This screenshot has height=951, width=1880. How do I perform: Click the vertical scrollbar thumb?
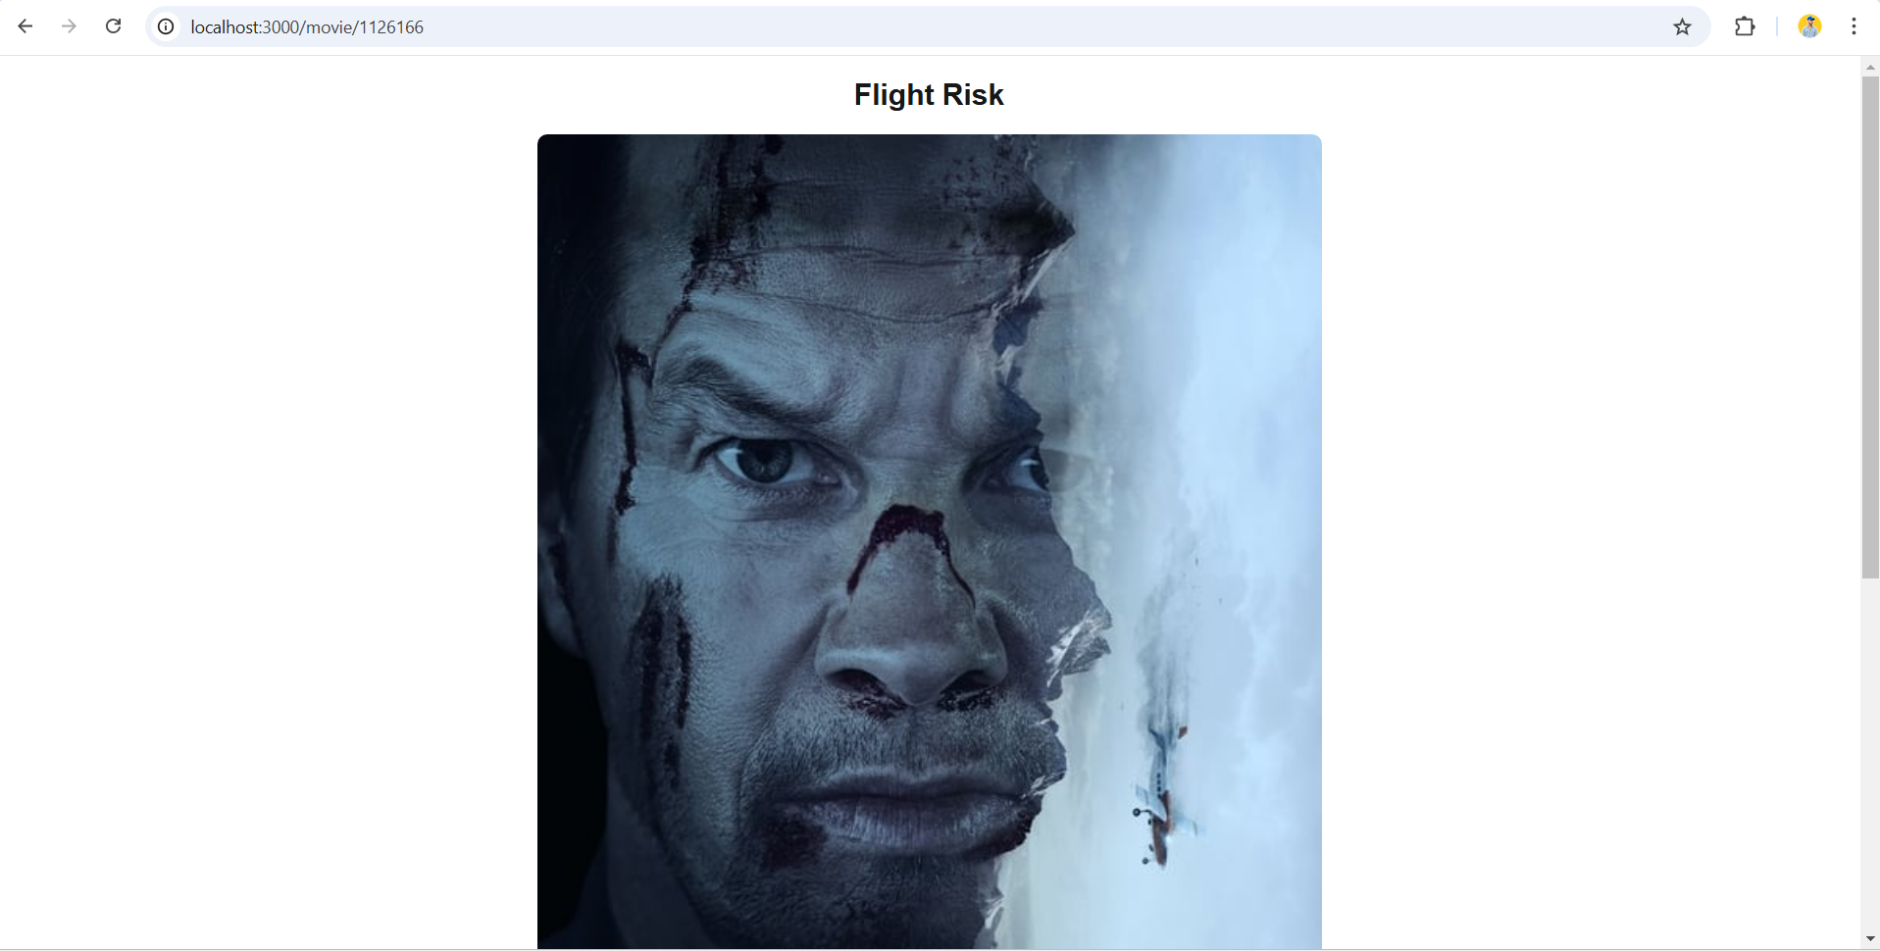pyautogui.click(x=1870, y=326)
